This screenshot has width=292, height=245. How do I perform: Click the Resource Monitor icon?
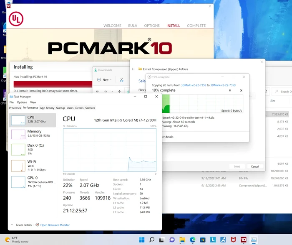[x=37, y=225]
